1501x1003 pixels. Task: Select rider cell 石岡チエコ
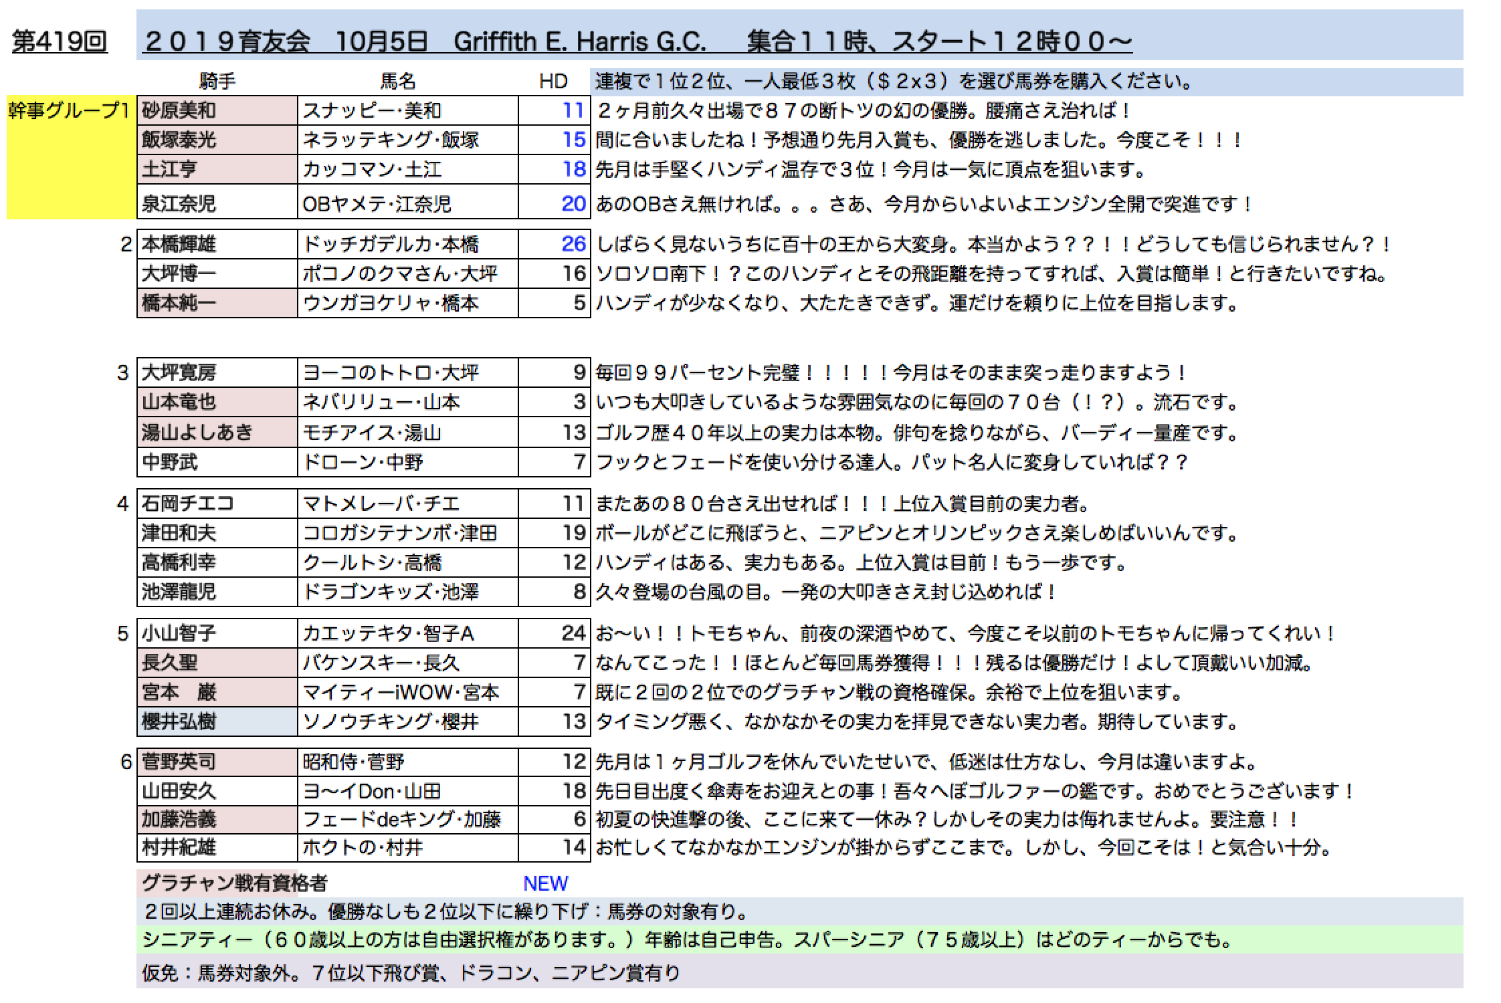(217, 504)
